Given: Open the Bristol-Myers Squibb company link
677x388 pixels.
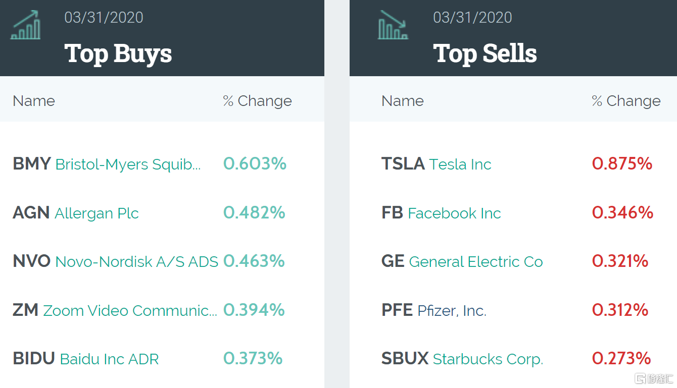Looking at the screenshot, I should [128, 164].
